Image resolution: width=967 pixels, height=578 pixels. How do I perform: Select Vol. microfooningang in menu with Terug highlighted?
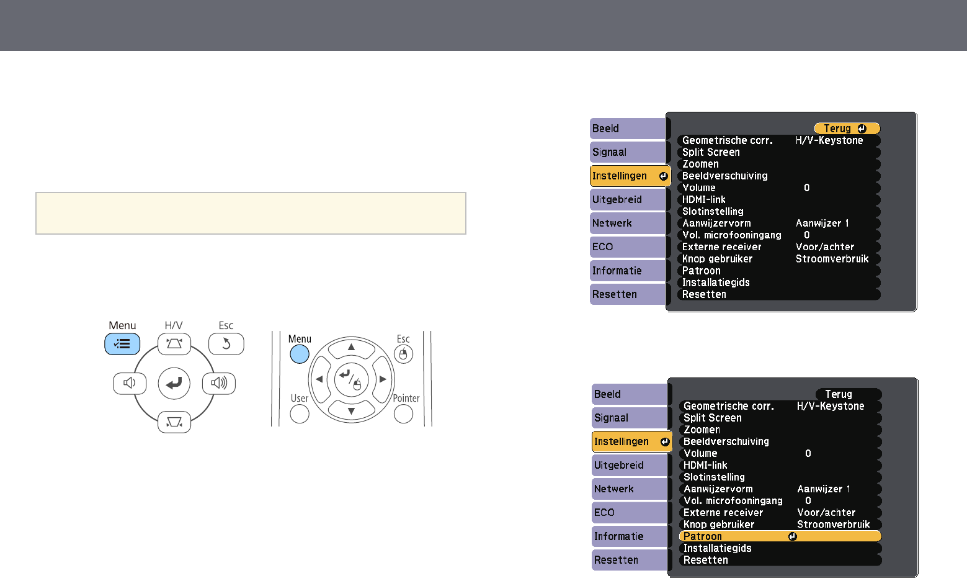pyautogui.click(x=779, y=235)
